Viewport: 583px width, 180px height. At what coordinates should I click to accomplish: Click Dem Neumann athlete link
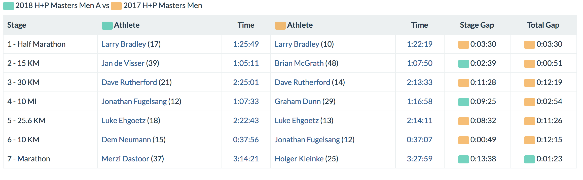126,140
